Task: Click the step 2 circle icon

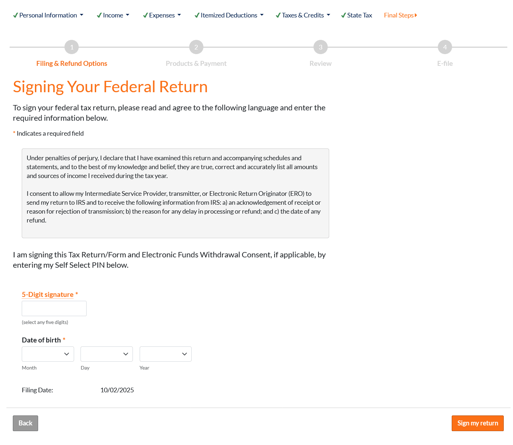Action: [x=196, y=47]
